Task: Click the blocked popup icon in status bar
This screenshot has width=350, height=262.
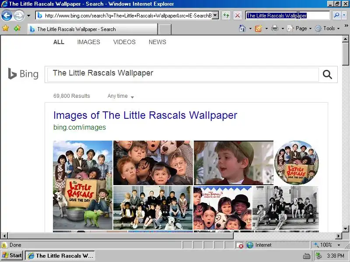Action: point(240,245)
